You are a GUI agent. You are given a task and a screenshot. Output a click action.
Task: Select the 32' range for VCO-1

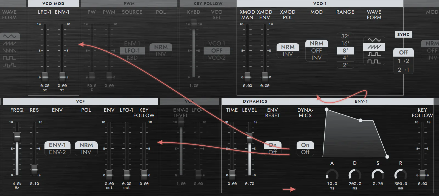(x=345, y=36)
